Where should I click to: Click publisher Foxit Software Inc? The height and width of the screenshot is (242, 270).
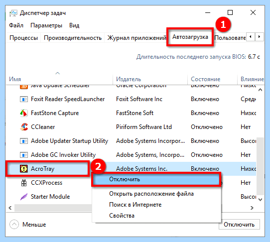139,99
